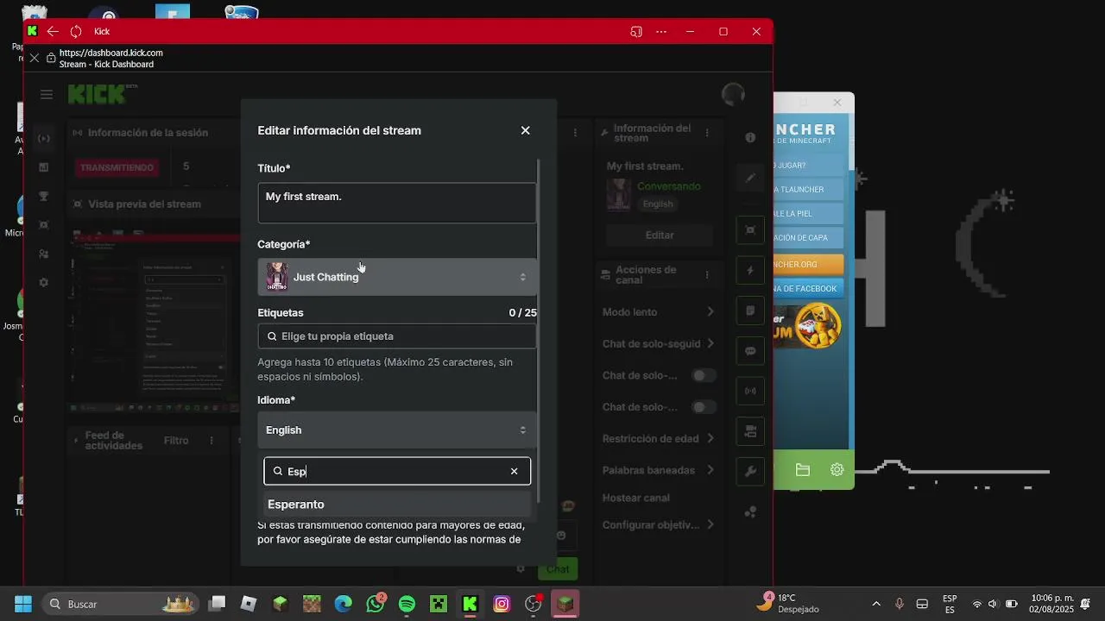Open the Idioma English dropdown
This screenshot has height=621, width=1105.
click(397, 430)
